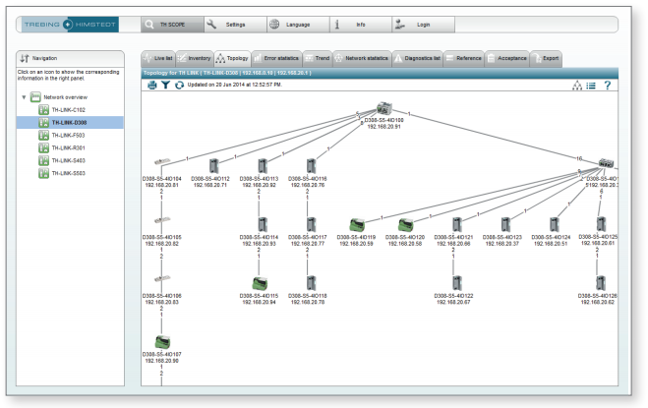
Task: Click the print topology icon
Action: click(x=152, y=86)
